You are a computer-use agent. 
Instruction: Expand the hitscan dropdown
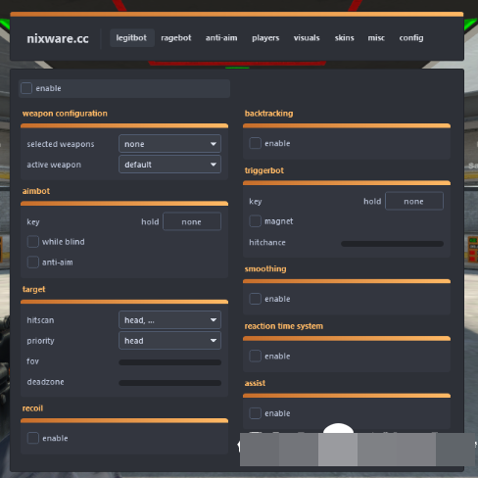point(169,320)
